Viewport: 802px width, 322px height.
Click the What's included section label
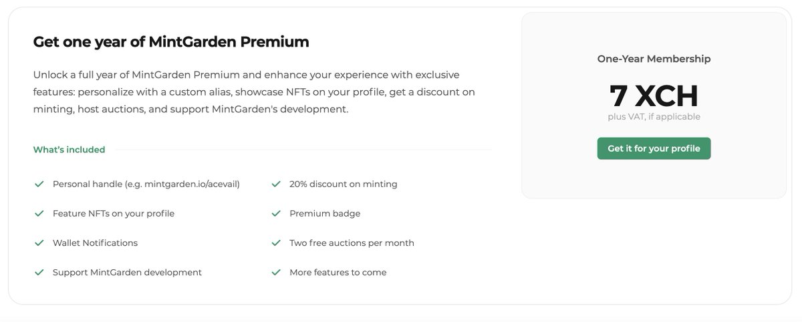tap(69, 150)
